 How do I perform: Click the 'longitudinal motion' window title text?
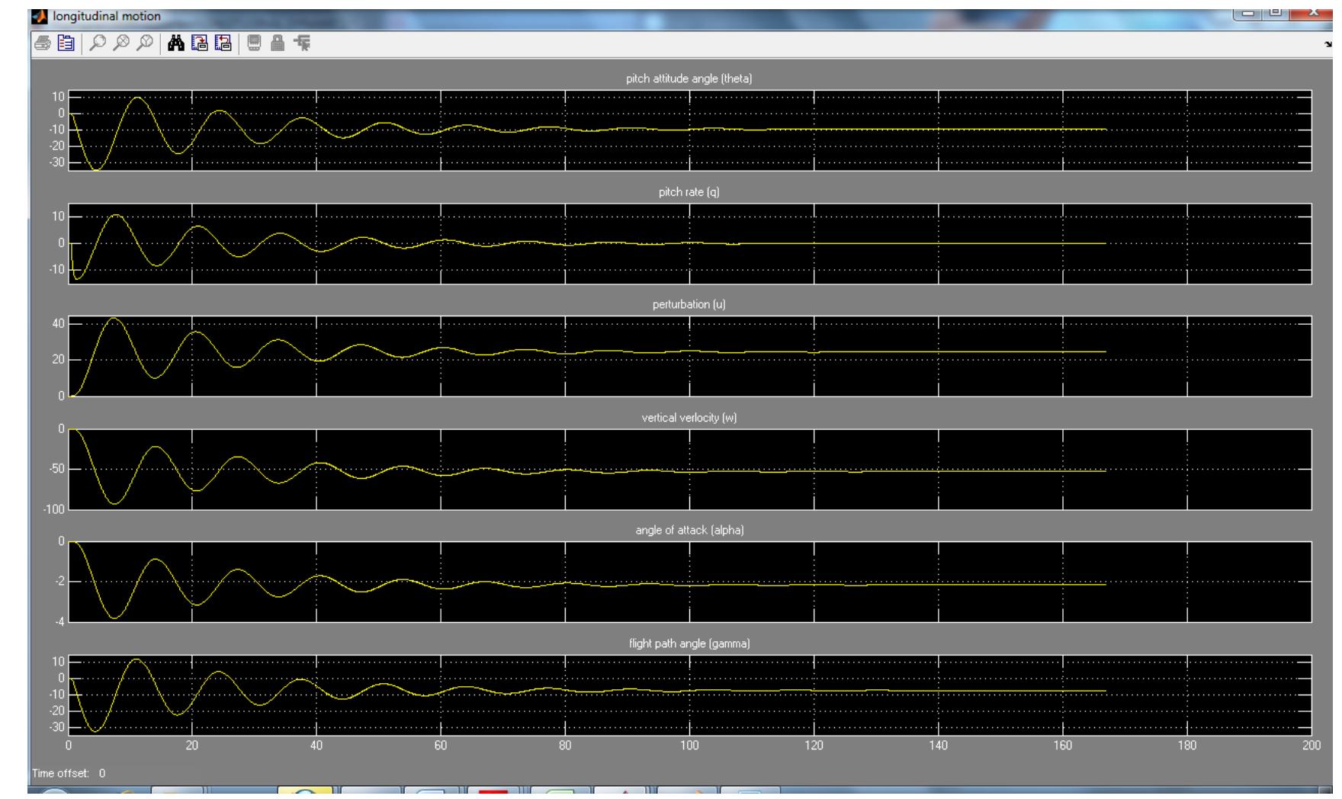(x=107, y=16)
